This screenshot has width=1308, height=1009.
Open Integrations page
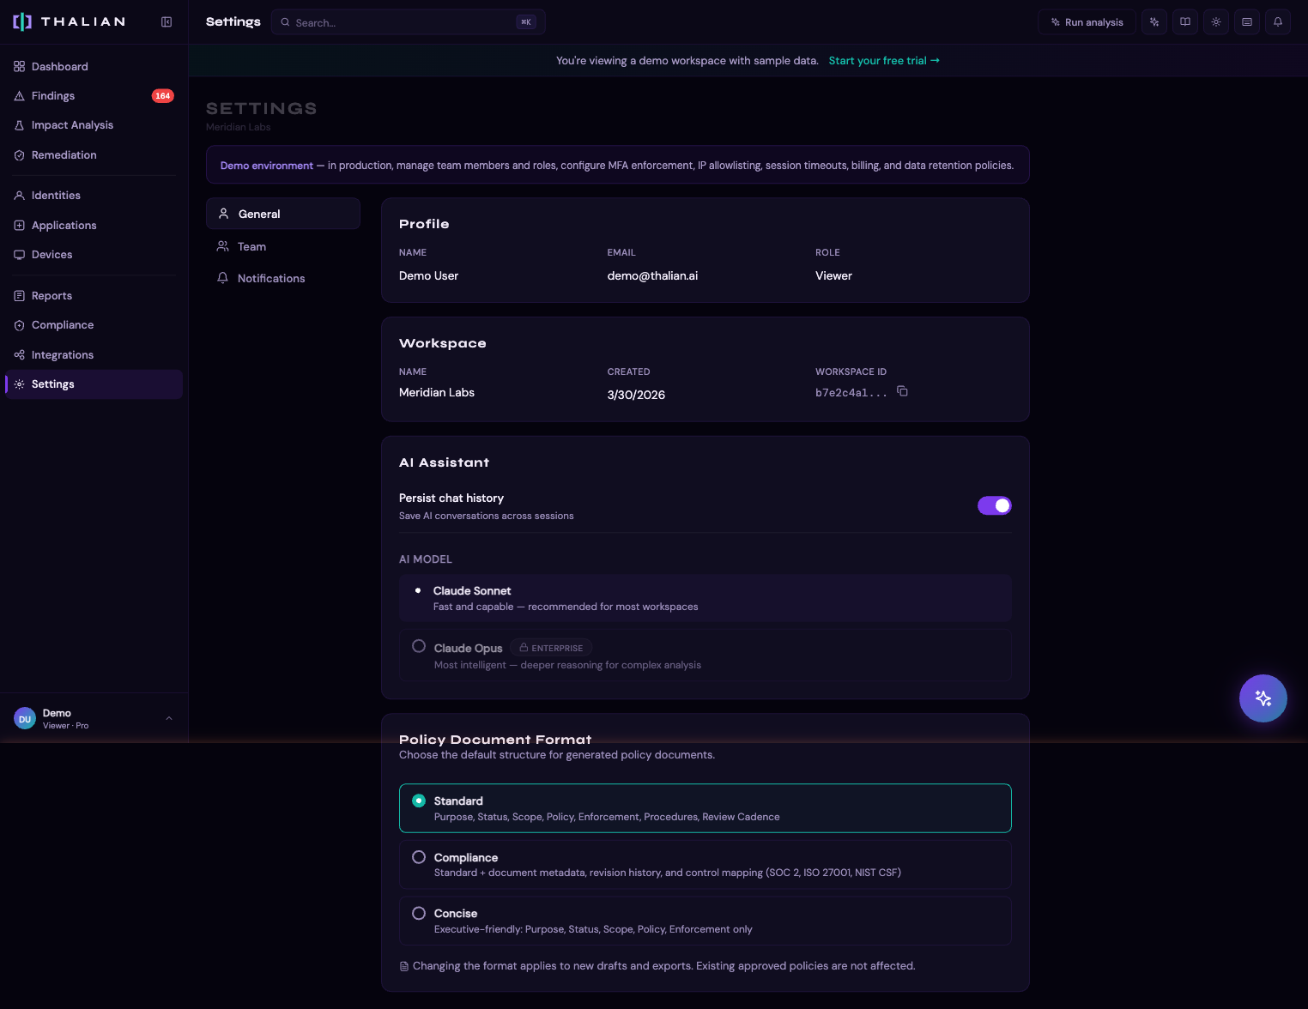pyautogui.click(x=94, y=355)
